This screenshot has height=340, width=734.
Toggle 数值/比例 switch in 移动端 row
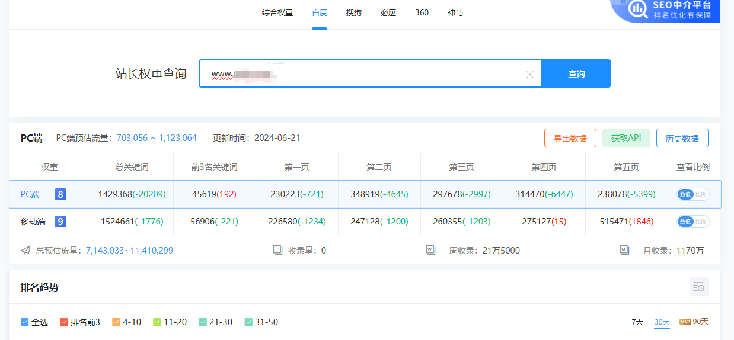pyautogui.click(x=693, y=222)
